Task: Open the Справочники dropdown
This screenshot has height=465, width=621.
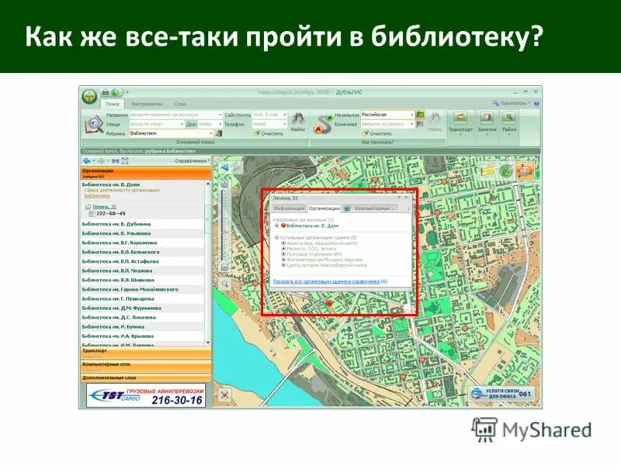Action: click(192, 161)
